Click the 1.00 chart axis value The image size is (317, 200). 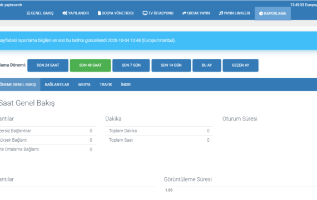[169, 190]
